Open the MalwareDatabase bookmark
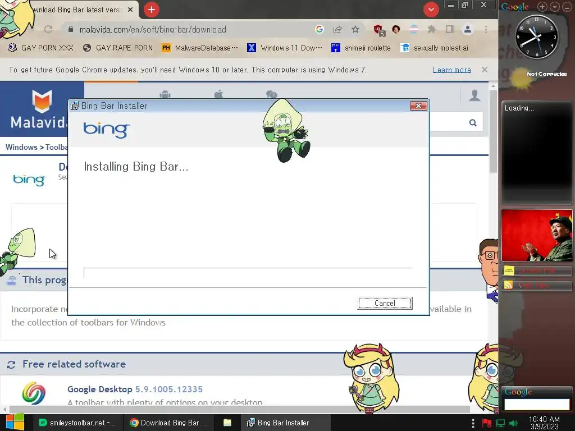Image resolution: width=575 pixels, height=431 pixels. (200, 48)
